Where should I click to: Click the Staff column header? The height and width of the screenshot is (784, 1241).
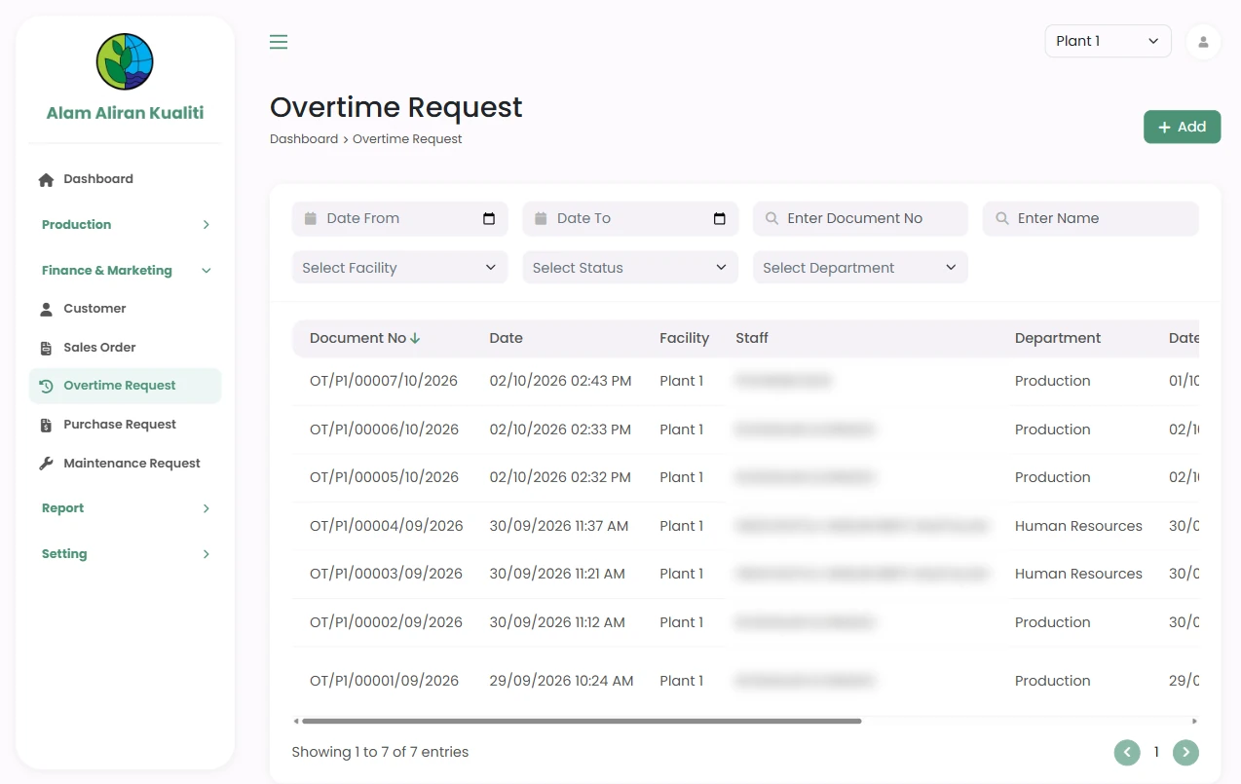[x=752, y=338]
